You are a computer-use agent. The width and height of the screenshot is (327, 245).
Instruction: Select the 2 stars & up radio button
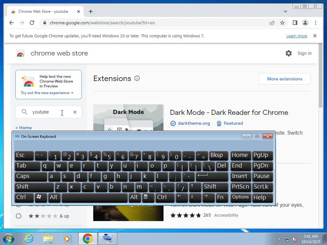[19, 216]
